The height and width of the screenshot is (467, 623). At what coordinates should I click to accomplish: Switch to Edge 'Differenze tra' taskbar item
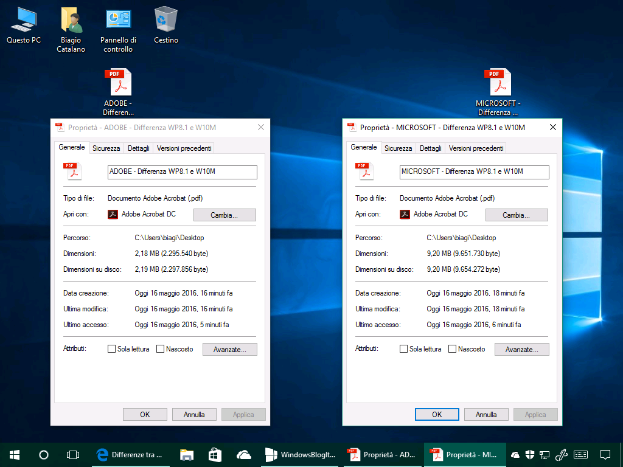coord(131,455)
